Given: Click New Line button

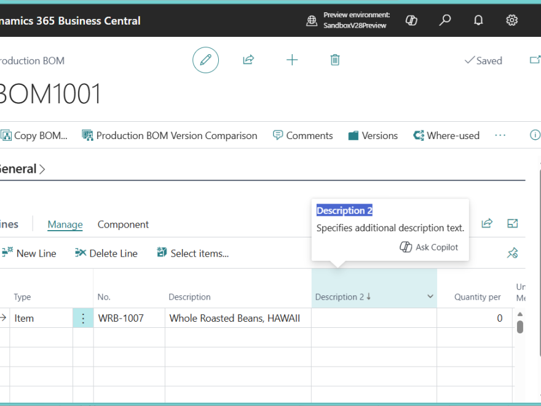Looking at the screenshot, I should click(x=30, y=253).
